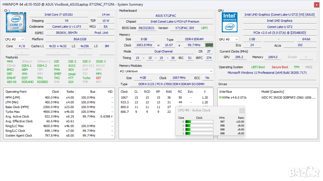
Task: Click the memory chip icon beside clock multiplier
Action: pos(209,45)
